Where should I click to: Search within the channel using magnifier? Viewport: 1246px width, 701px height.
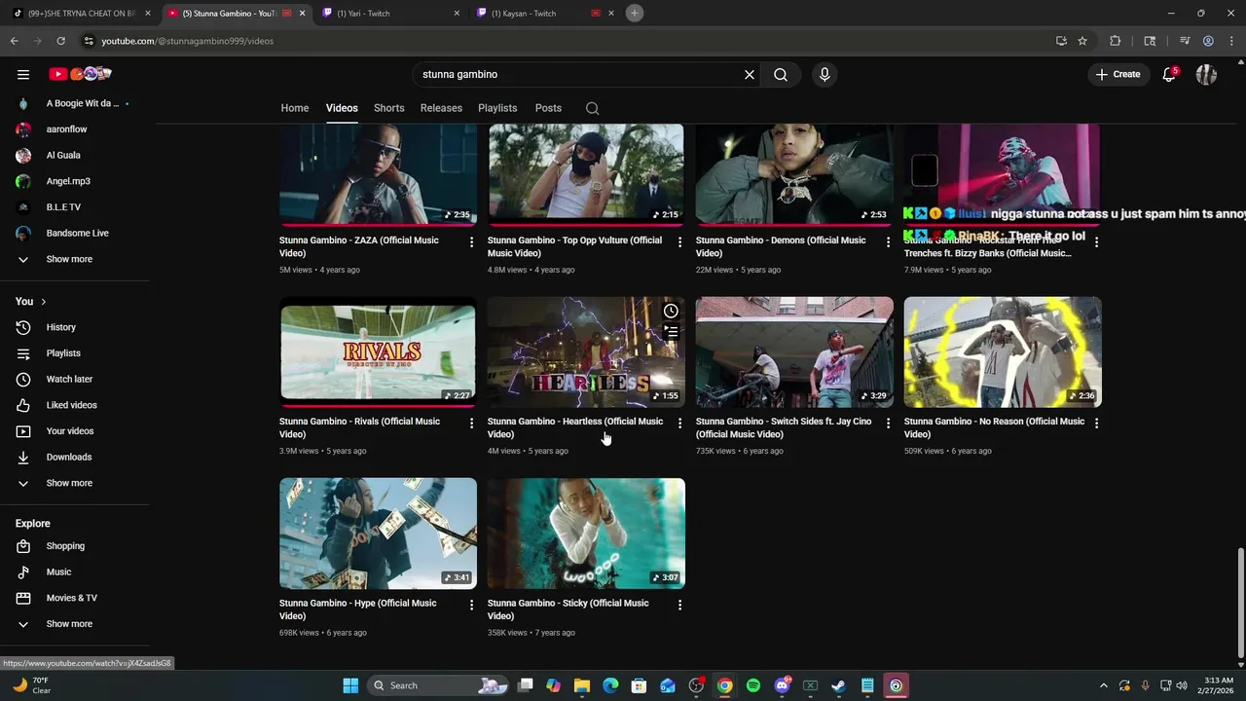click(592, 108)
